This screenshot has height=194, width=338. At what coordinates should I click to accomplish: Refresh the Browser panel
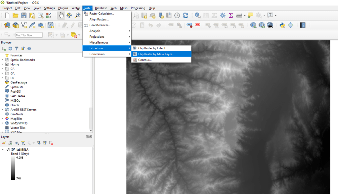(10, 49)
